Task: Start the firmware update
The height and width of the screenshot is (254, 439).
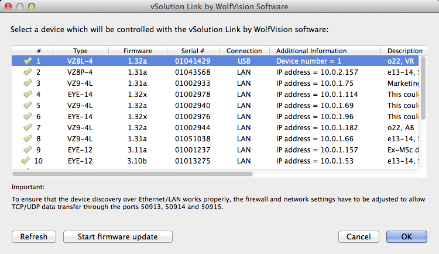Action: pos(118,236)
